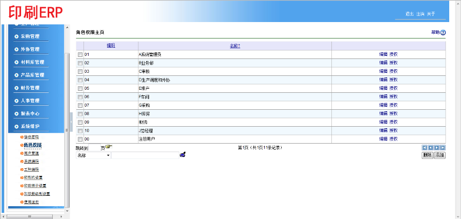The width and height of the screenshot is (461, 219).
Task: Go to the previous page of records
Action: click(430, 148)
